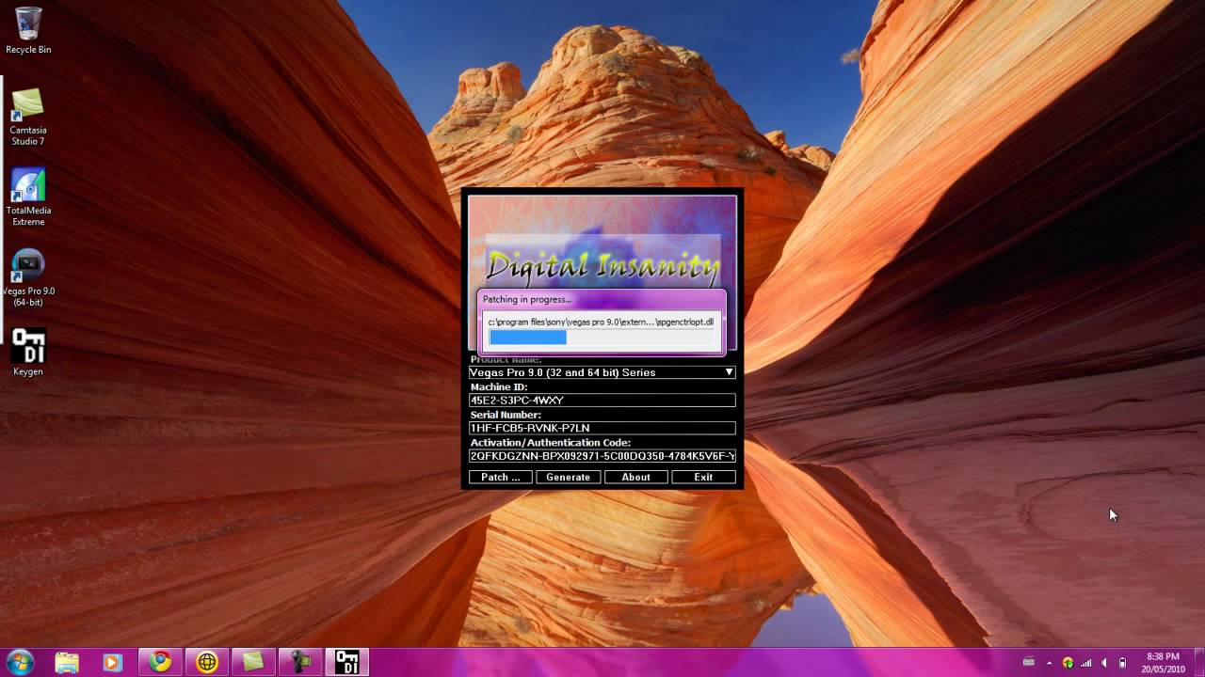
Task: Click the Patch ... button
Action: pyautogui.click(x=501, y=478)
